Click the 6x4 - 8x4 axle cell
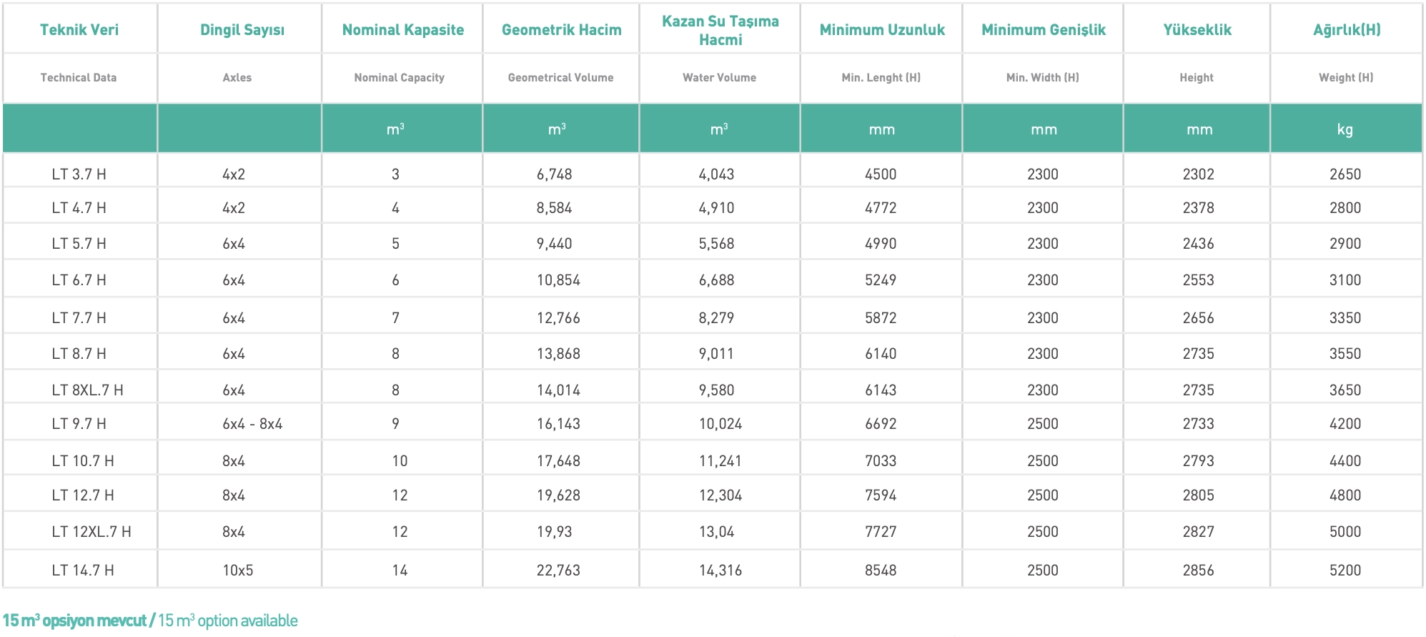Image resolution: width=1426 pixels, height=637 pixels. coord(252,424)
